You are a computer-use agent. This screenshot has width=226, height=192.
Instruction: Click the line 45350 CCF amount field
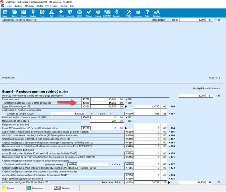[147, 139]
